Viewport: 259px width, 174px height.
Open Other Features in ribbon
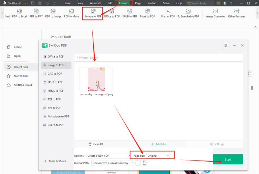click(x=237, y=13)
